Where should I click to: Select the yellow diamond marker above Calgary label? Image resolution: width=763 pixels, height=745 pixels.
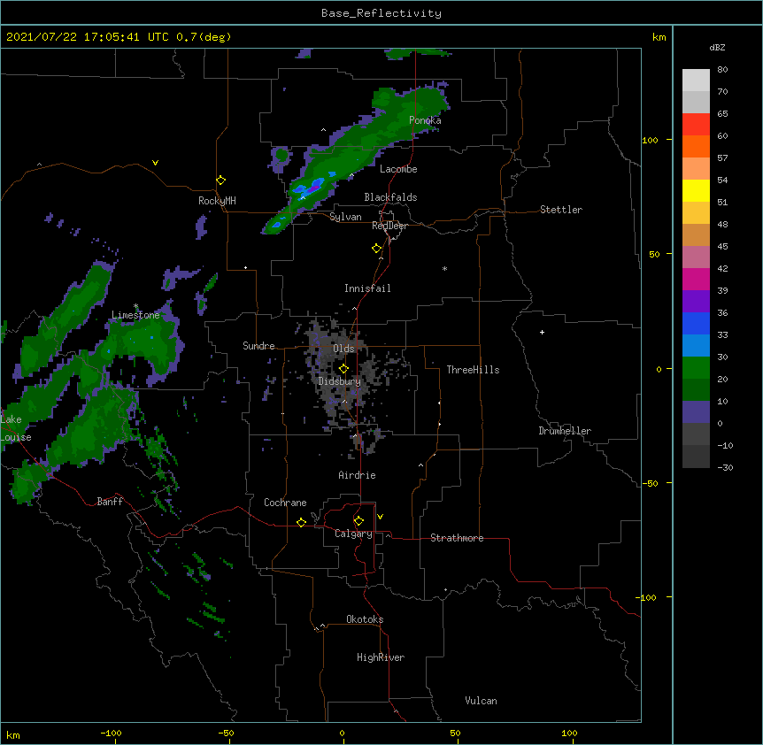(358, 521)
